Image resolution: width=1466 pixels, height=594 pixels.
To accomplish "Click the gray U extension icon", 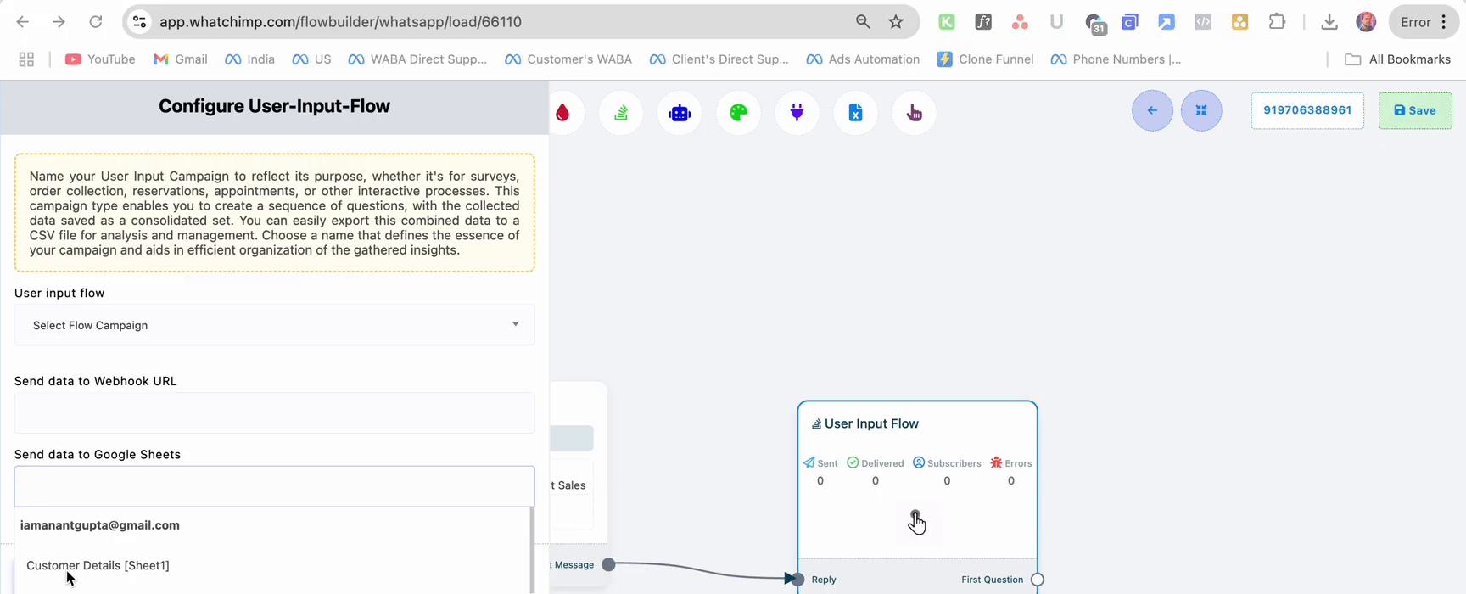I will tap(1056, 22).
